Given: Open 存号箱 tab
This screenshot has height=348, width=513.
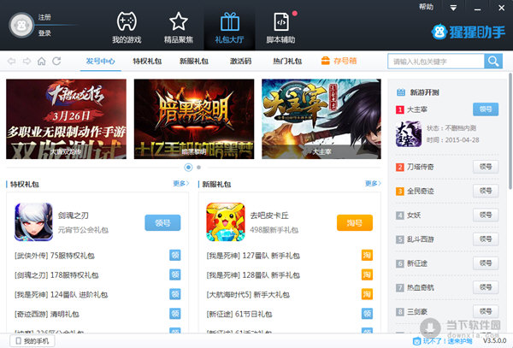Looking at the screenshot, I should pyautogui.click(x=339, y=62).
